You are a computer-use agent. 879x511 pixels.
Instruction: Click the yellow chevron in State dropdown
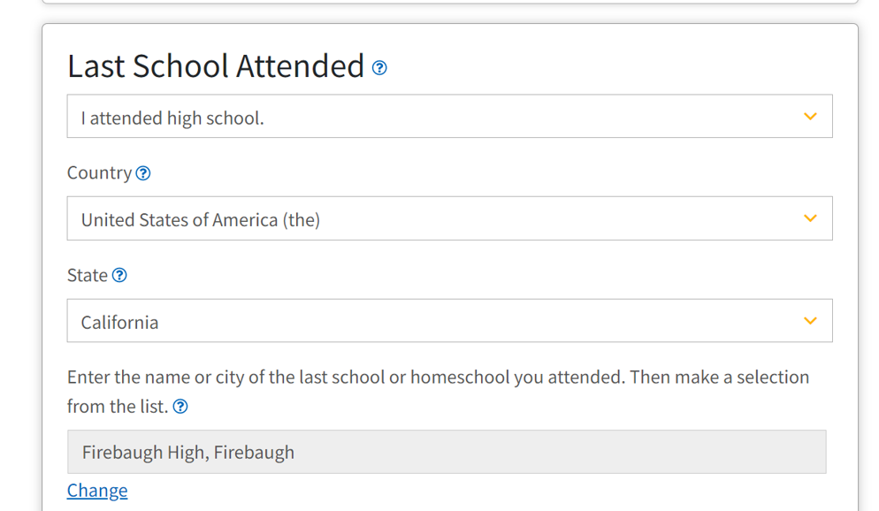[810, 321]
